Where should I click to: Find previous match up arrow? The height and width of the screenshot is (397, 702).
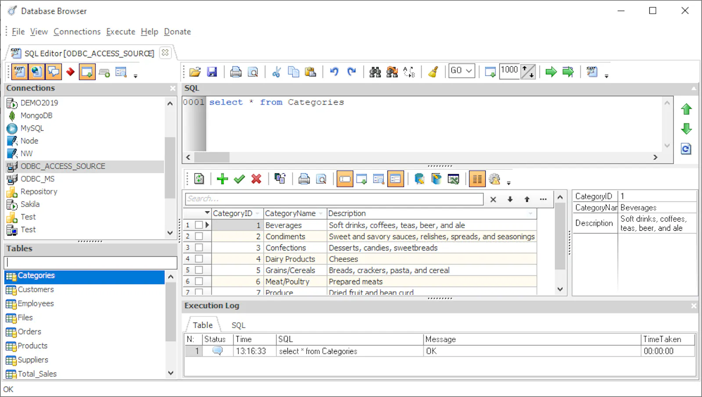coord(527,199)
